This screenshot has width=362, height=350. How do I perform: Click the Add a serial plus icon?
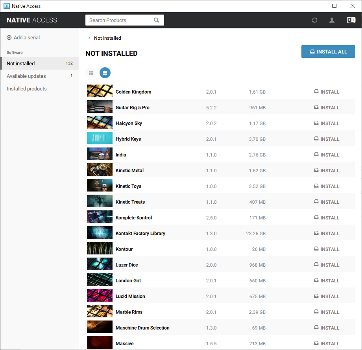(x=9, y=38)
